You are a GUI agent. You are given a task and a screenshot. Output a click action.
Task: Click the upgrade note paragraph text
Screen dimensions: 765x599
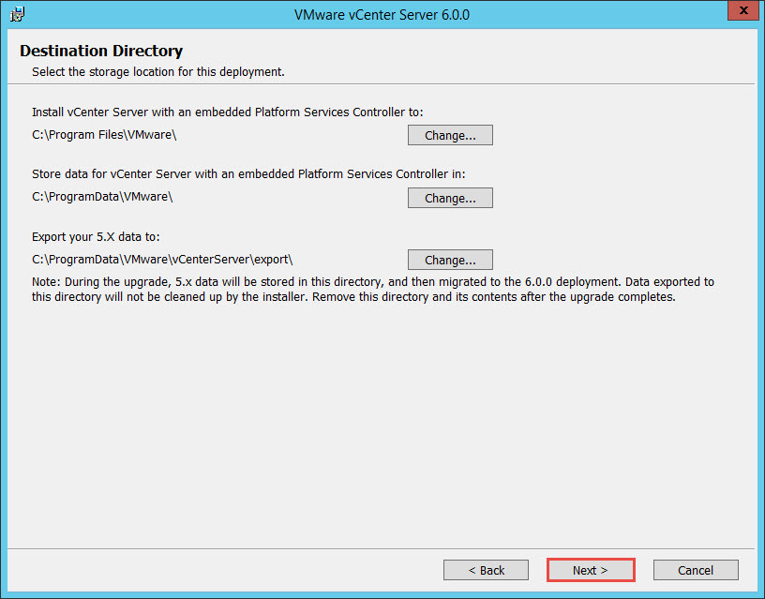(x=375, y=289)
